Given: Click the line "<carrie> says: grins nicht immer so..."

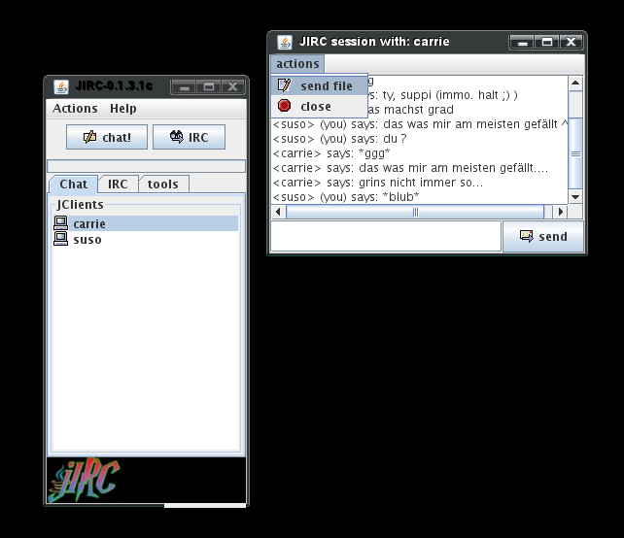Looking at the screenshot, I should point(378,183).
